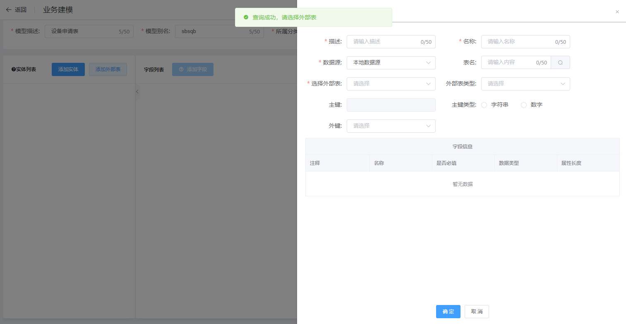The image size is (626, 324).
Task: Click the table name search icon button
Action: 560,63
